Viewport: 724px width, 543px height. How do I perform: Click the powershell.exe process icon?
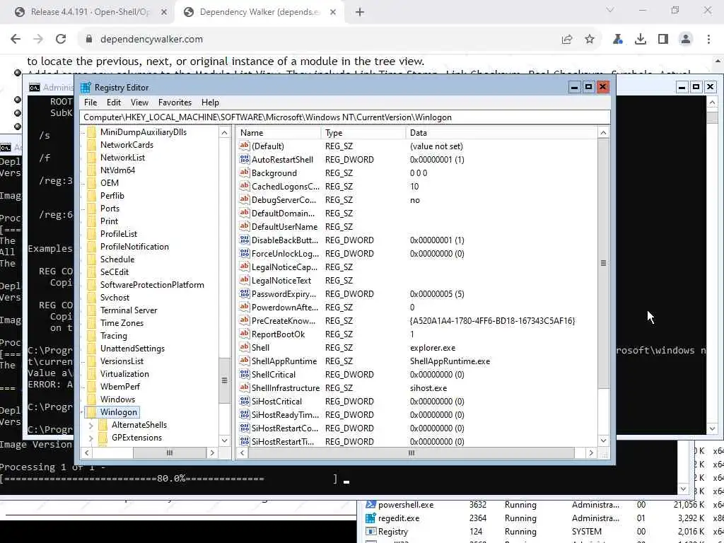click(370, 505)
